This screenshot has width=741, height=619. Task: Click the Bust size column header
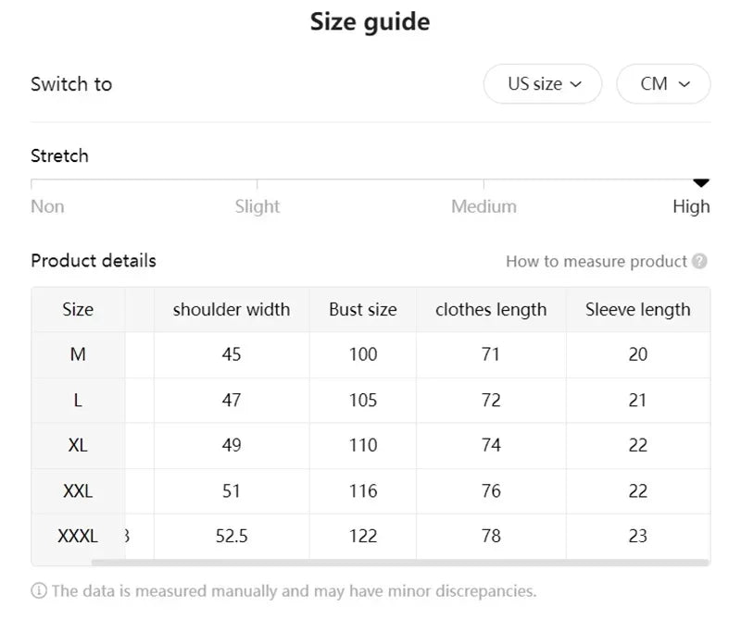coord(363,310)
